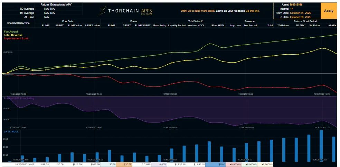Screen dimensions: 340x167
Task: Click the '7D APY' column header
Action: pos(301,25)
